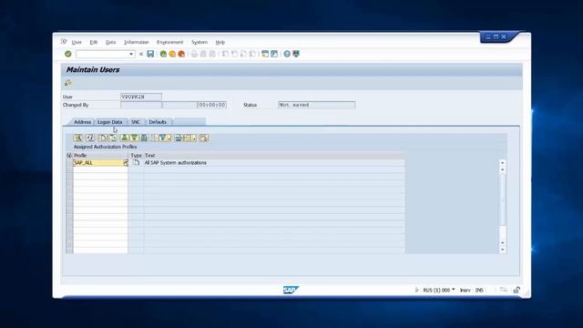The width and height of the screenshot is (583, 328).
Task: Click the Find binoculars icon in profiles toolbar
Action: 144,138
